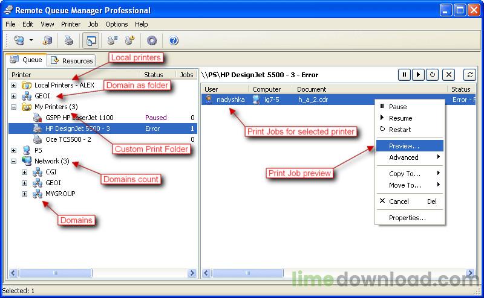
Task: Open settings via the gear toolbar icon
Action: click(152, 40)
